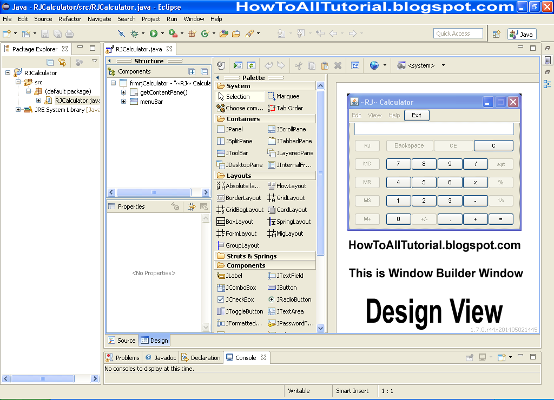Select the JCheckBox palette component
This screenshot has width=554, height=400.
pyautogui.click(x=235, y=299)
